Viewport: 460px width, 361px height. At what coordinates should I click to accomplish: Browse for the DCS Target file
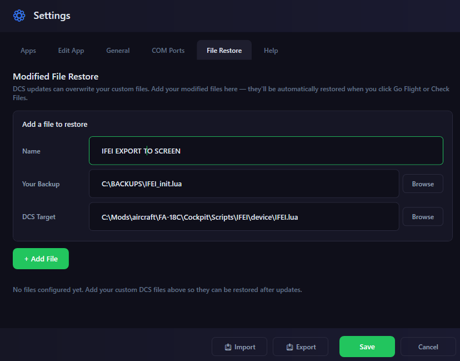(x=423, y=216)
